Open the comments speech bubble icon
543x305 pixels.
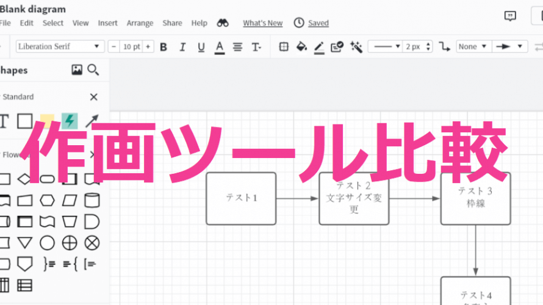click(510, 16)
